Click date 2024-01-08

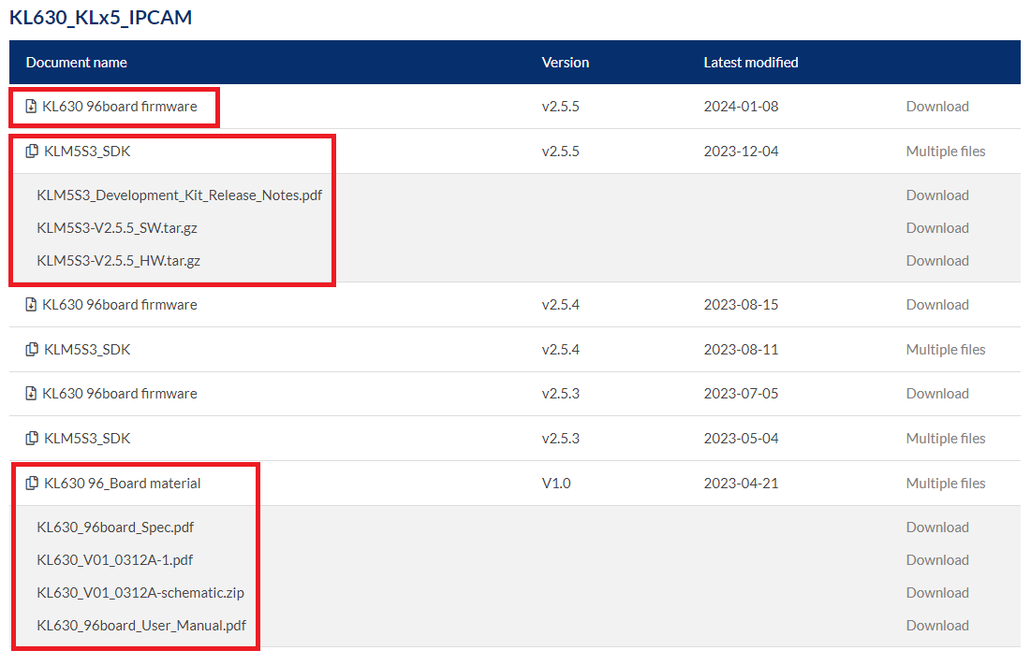click(x=741, y=107)
